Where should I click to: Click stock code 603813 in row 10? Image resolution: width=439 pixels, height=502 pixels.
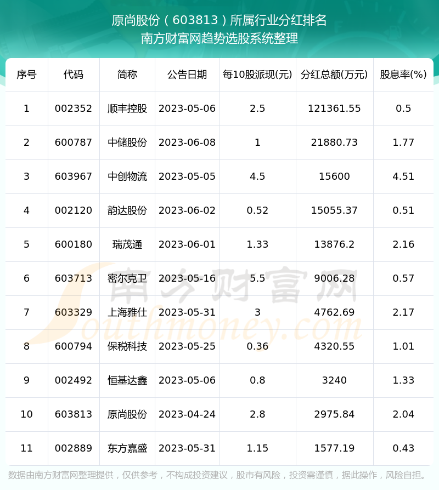(74, 414)
